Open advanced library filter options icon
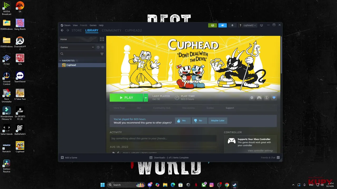 click(x=102, y=54)
